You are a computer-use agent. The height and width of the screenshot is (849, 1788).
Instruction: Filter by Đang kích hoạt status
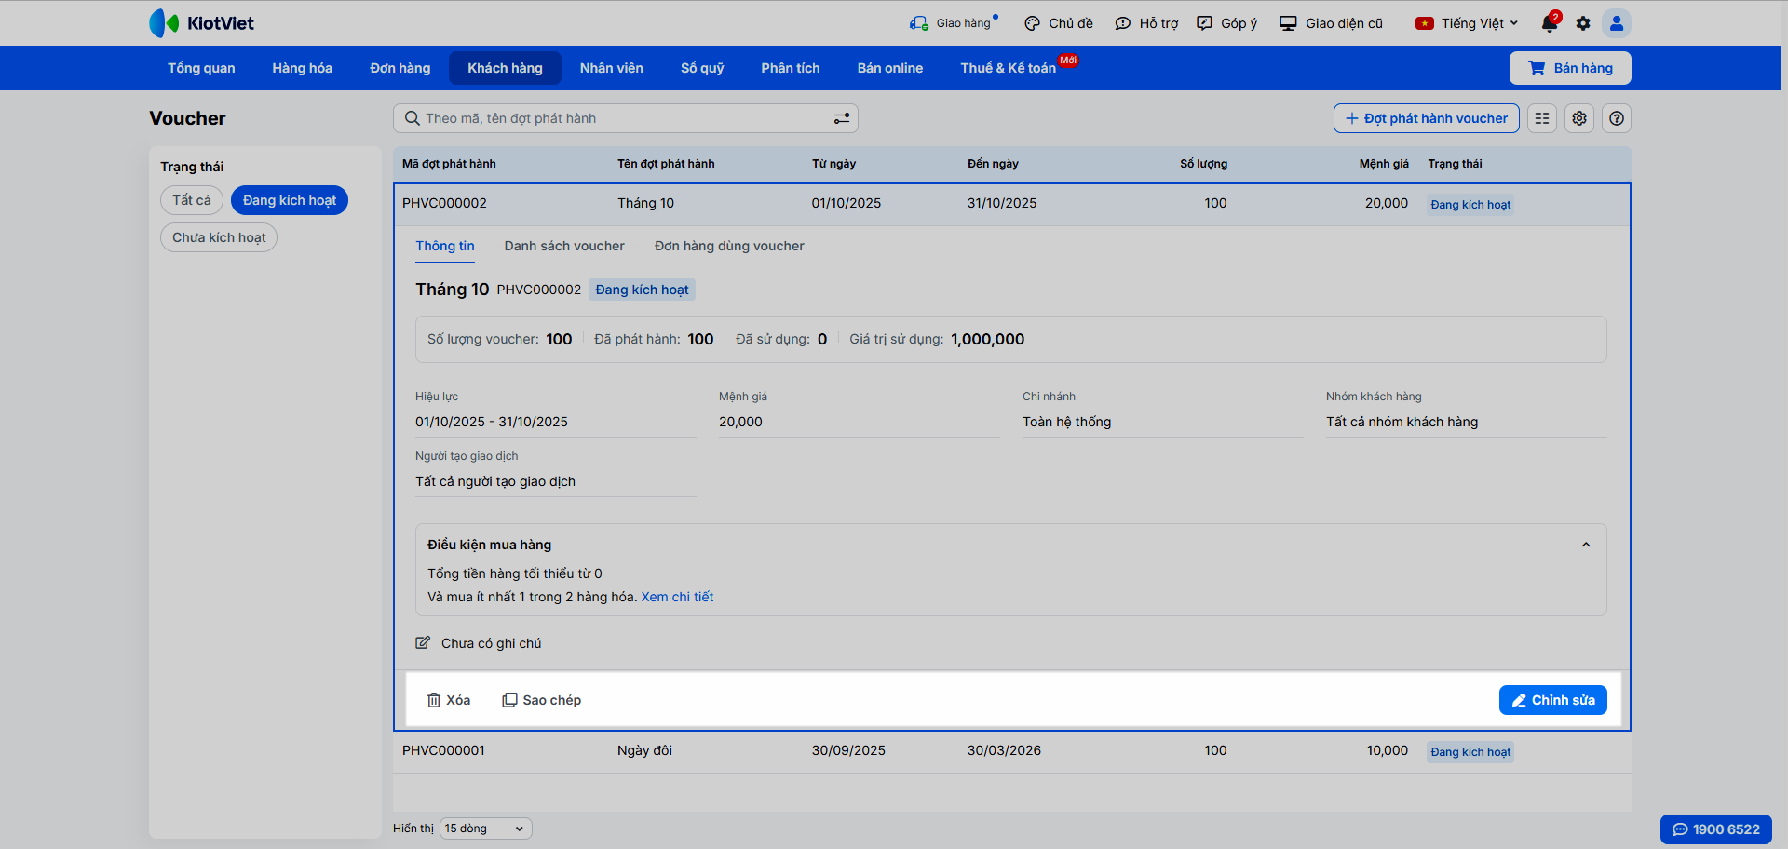click(x=290, y=200)
